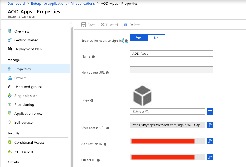Click the 'Security' section heading
The image size is (246, 167).
pyautogui.click(x=14, y=133)
